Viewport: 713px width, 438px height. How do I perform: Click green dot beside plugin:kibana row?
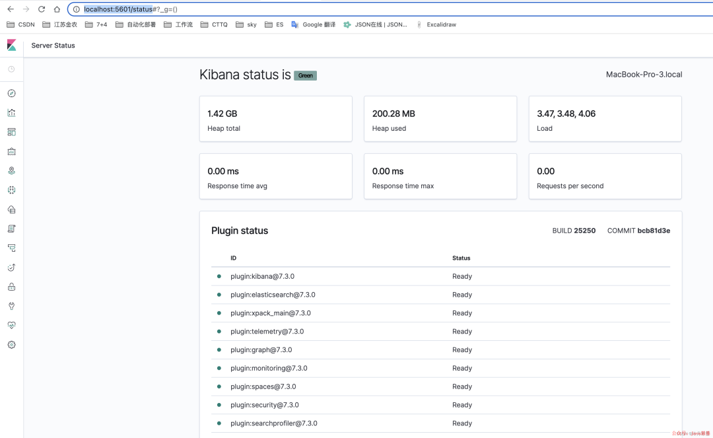219,276
